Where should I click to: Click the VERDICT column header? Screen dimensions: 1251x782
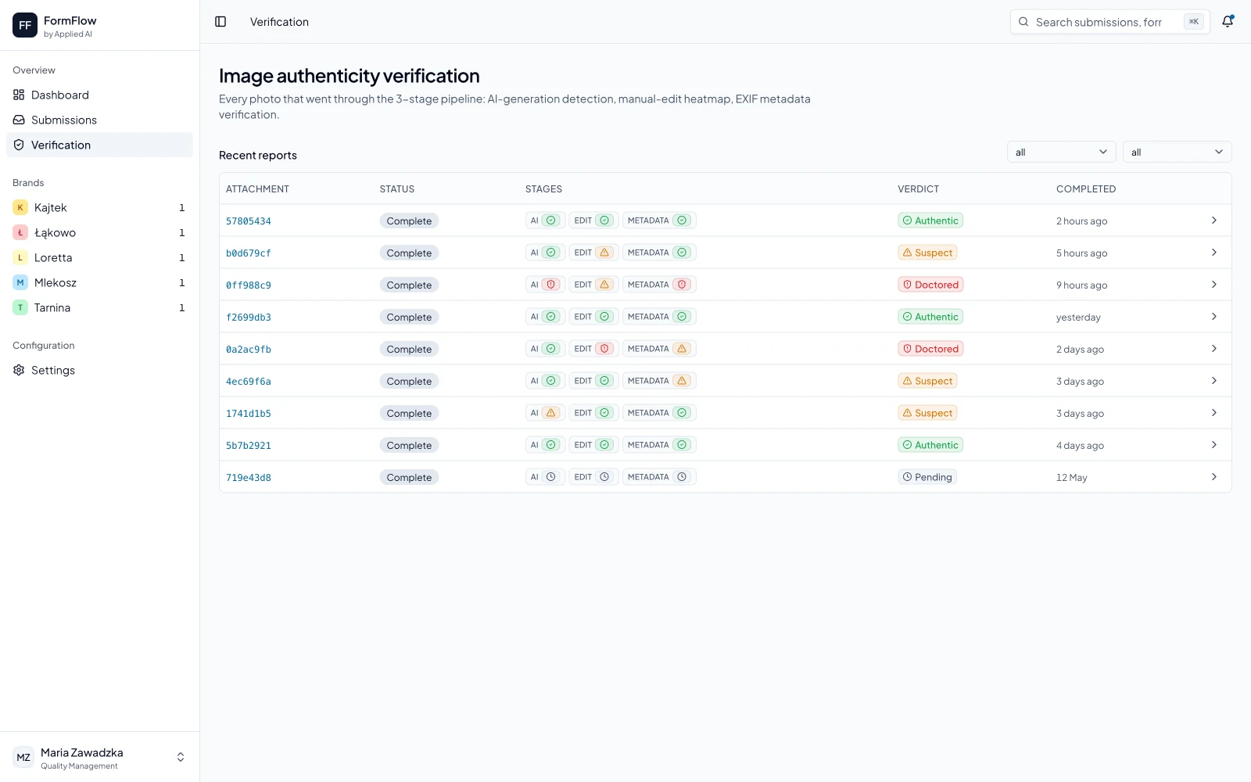pos(918,188)
